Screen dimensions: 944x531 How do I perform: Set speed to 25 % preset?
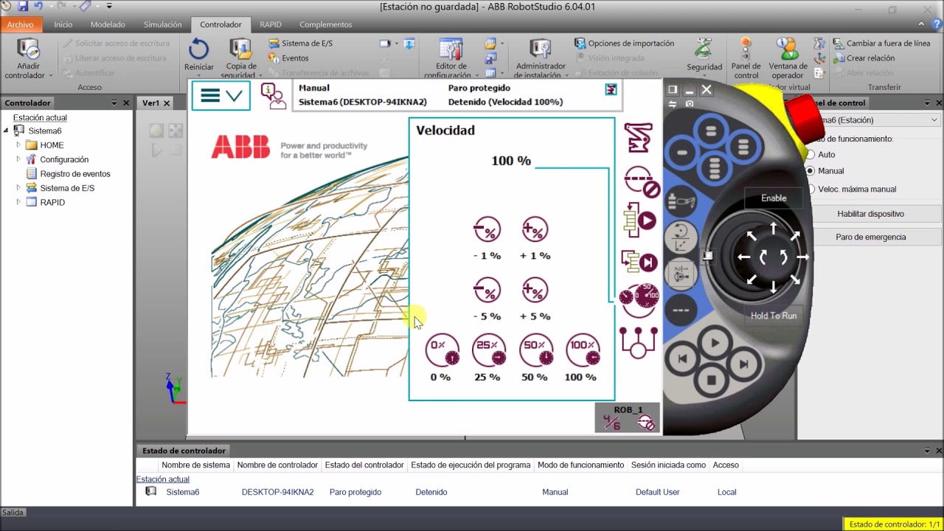coord(487,350)
